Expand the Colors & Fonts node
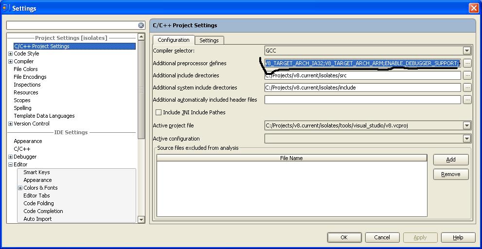 click(20, 188)
